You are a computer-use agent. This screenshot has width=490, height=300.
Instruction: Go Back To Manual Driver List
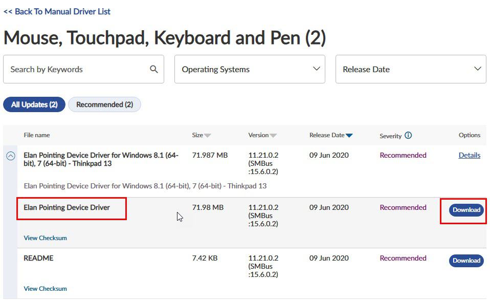pos(57,12)
